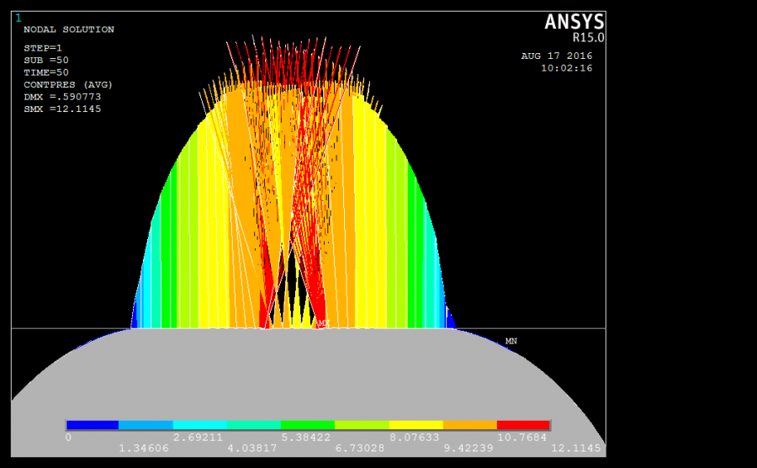Click the 10:02:16 timestamp
The image size is (757, 468).
pyautogui.click(x=566, y=68)
